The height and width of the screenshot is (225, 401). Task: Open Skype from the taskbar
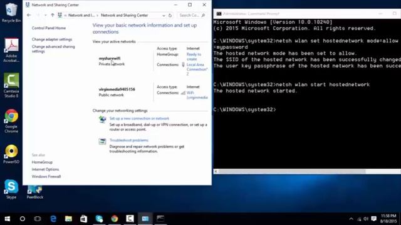(x=99, y=219)
